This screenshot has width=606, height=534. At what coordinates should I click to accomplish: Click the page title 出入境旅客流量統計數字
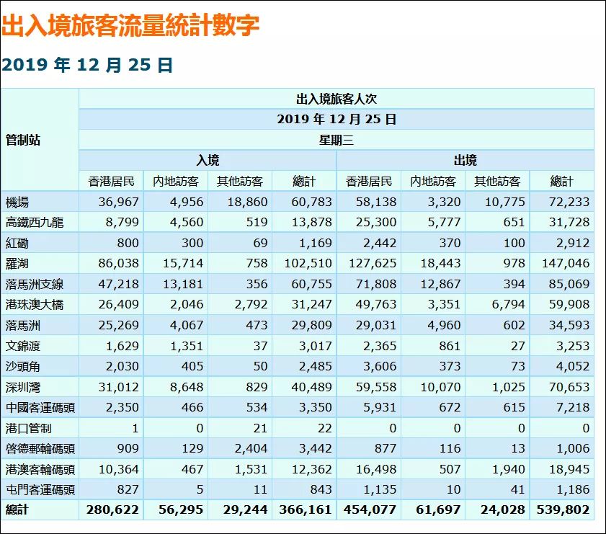click(130, 25)
